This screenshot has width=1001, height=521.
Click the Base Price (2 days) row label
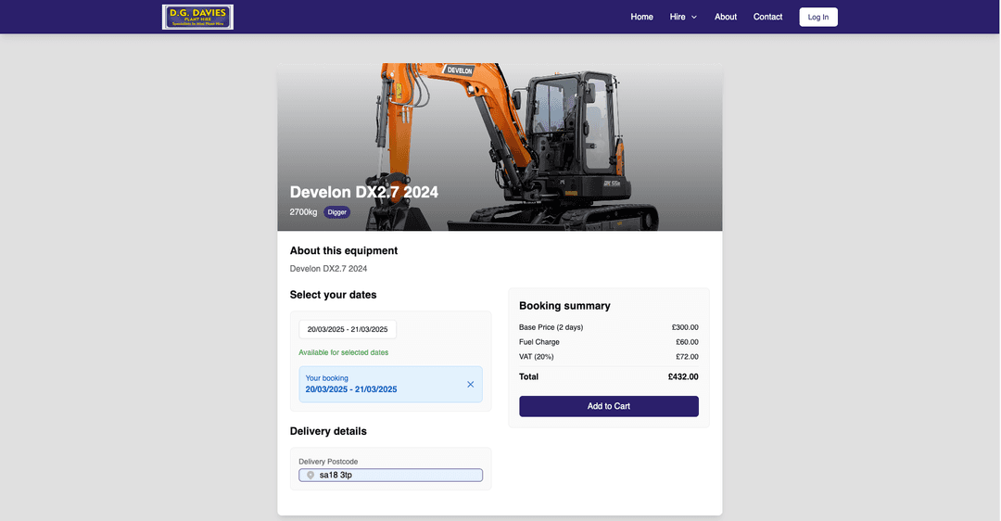pyautogui.click(x=551, y=327)
